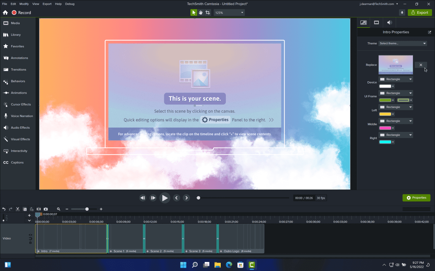Image resolution: width=435 pixels, height=271 pixels.
Task: Open the Device shape Rectangle dropdown
Action: coord(396,79)
